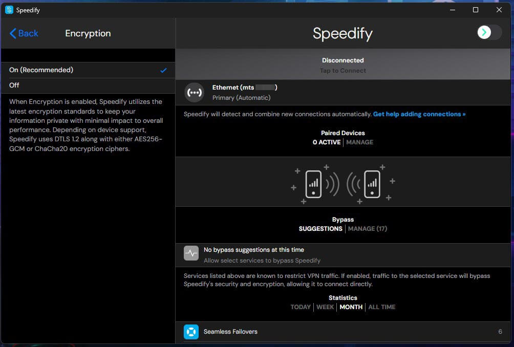Show WEEK statistics
The height and width of the screenshot is (347, 514).
[x=325, y=307]
